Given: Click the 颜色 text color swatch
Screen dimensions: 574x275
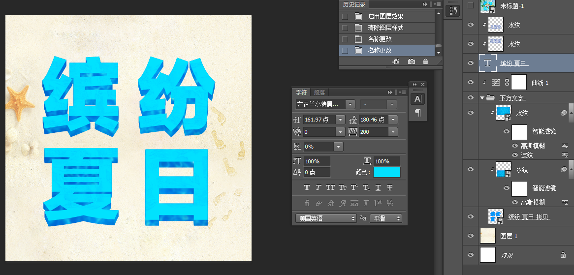Looking at the screenshot, I should [x=387, y=172].
